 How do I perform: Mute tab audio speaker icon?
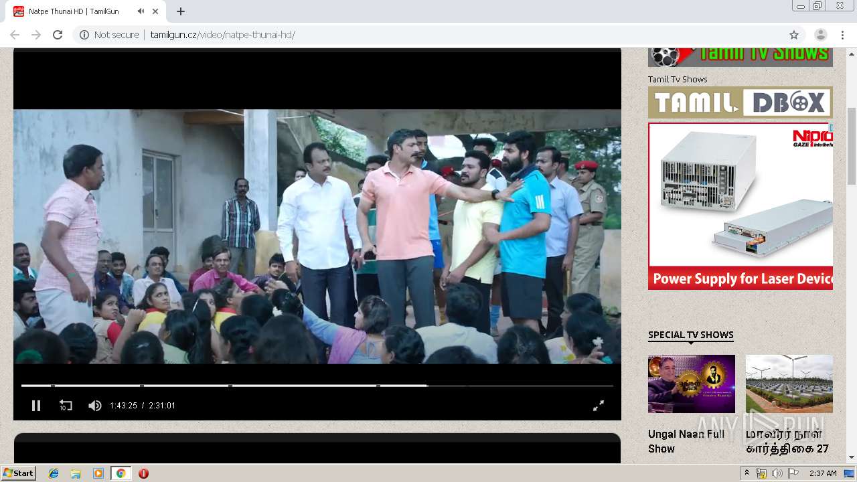tap(141, 11)
